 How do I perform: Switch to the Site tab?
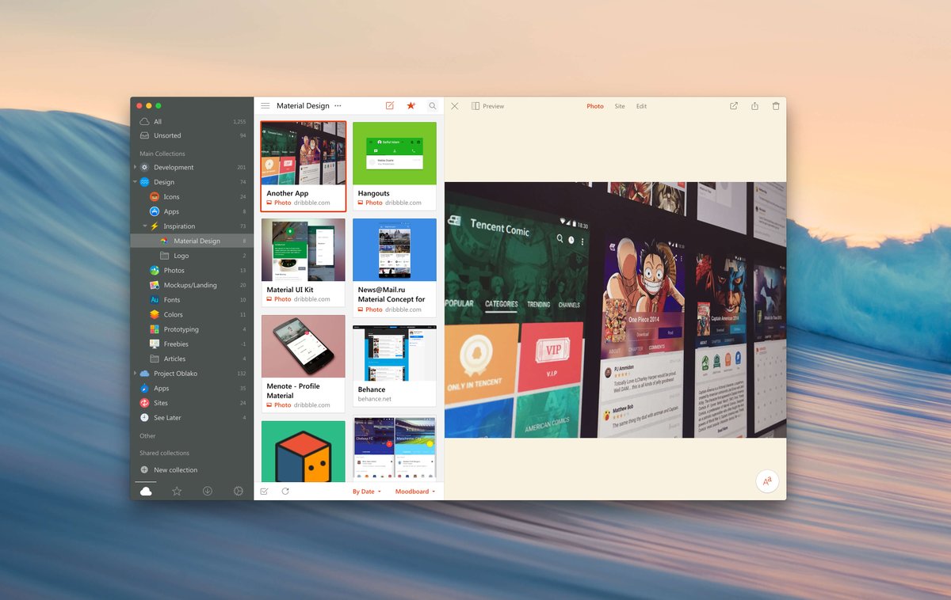(x=620, y=106)
